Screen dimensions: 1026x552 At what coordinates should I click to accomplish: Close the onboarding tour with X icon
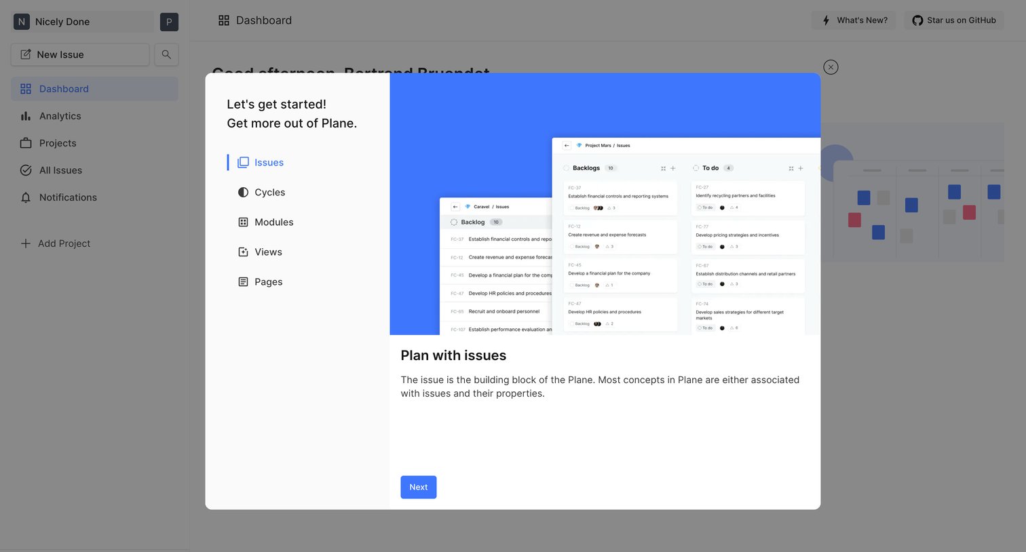(x=831, y=67)
